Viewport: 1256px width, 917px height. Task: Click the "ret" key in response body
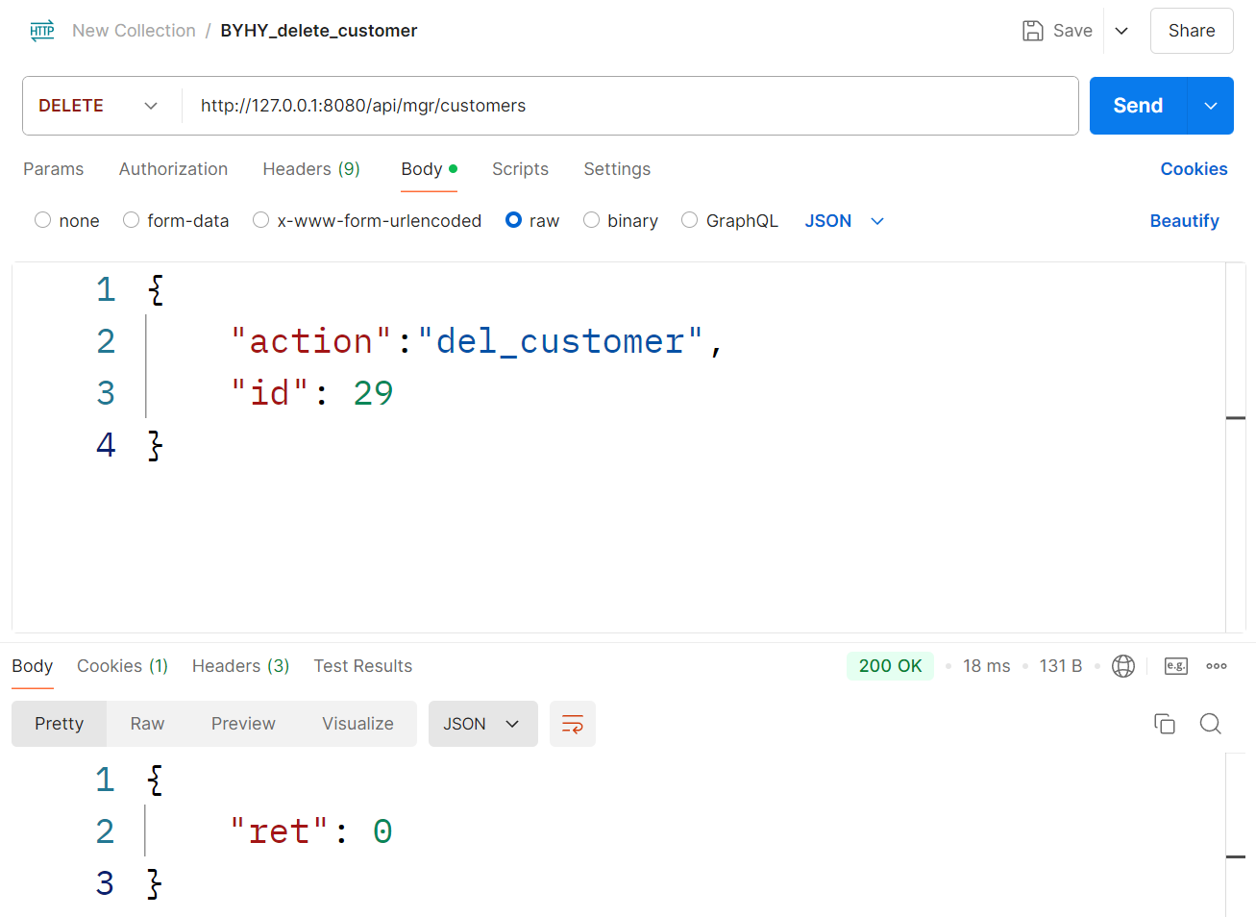coord(280,831)
